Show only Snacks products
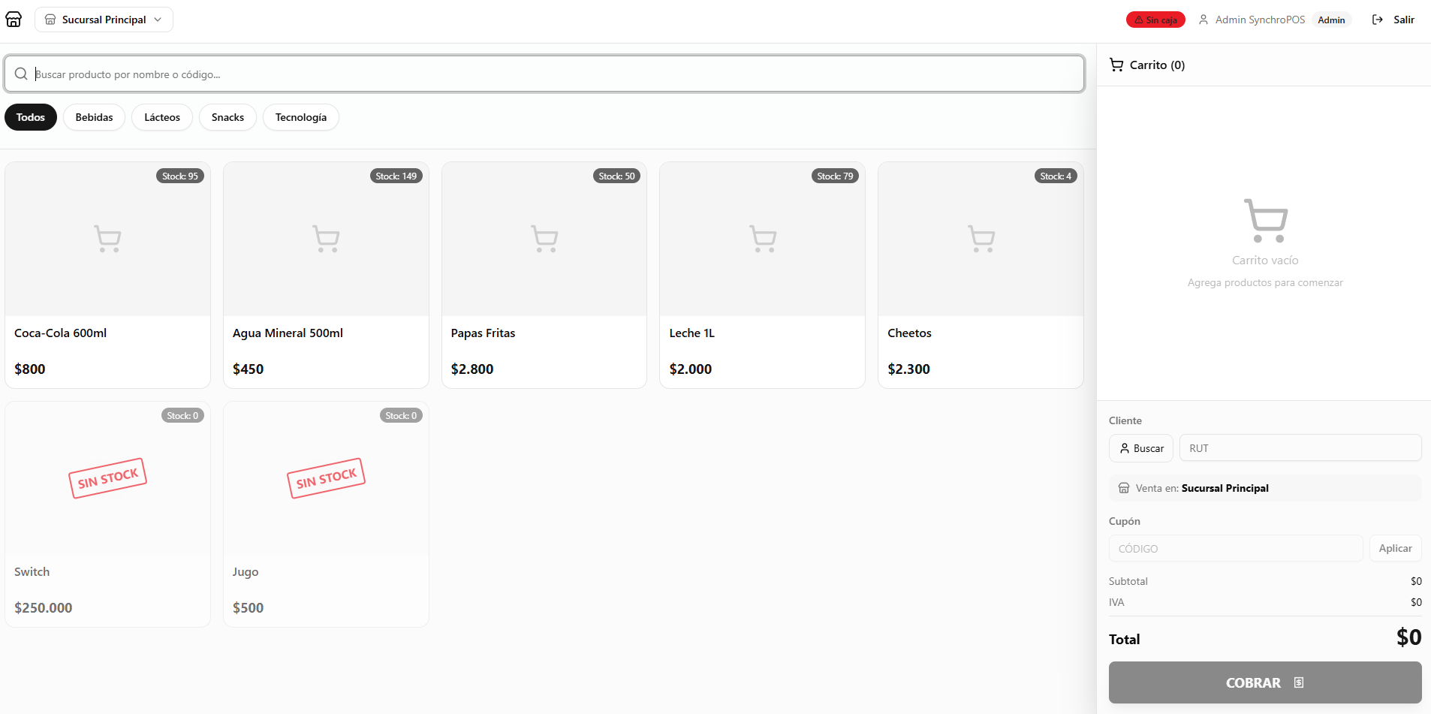 point(227,117)
